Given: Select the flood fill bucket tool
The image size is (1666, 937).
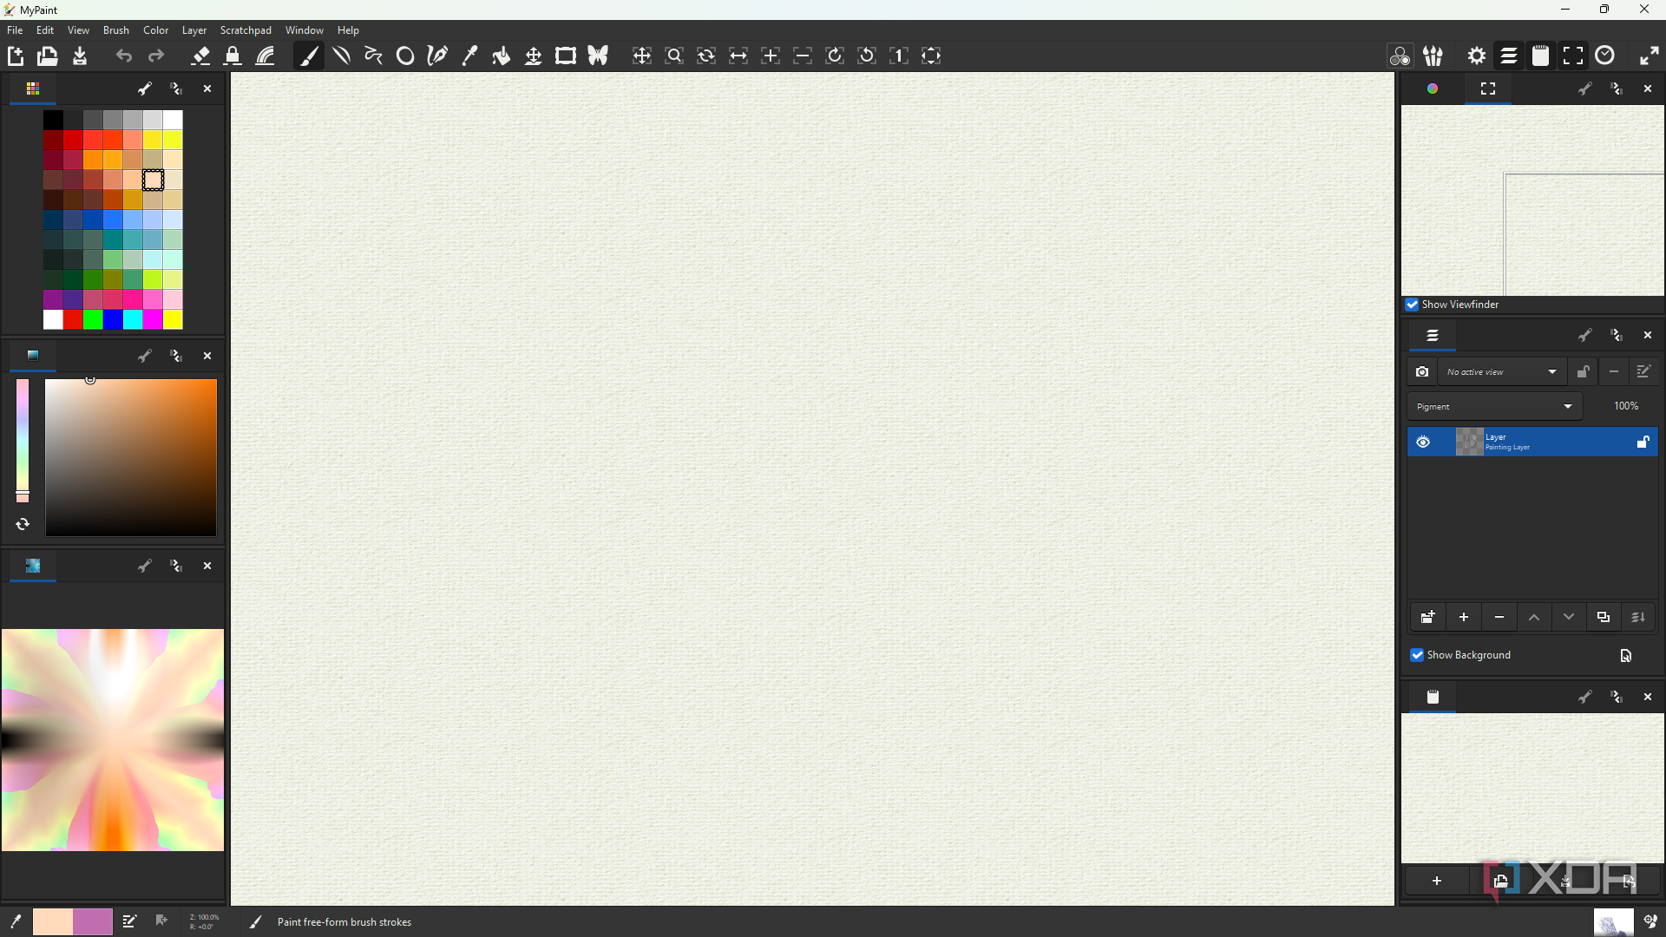Looking at the screenshot, I should [502, 56].
